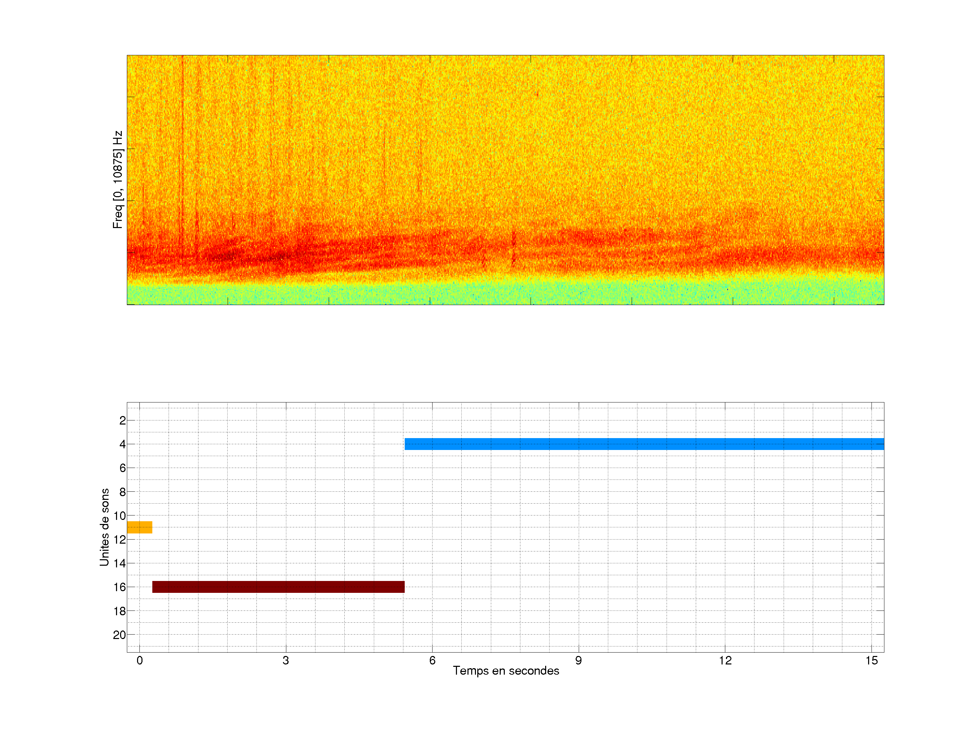Click the x-axis tick label 6
The height and width of the screenshot is (733, 977).
[x=432, y=660]
